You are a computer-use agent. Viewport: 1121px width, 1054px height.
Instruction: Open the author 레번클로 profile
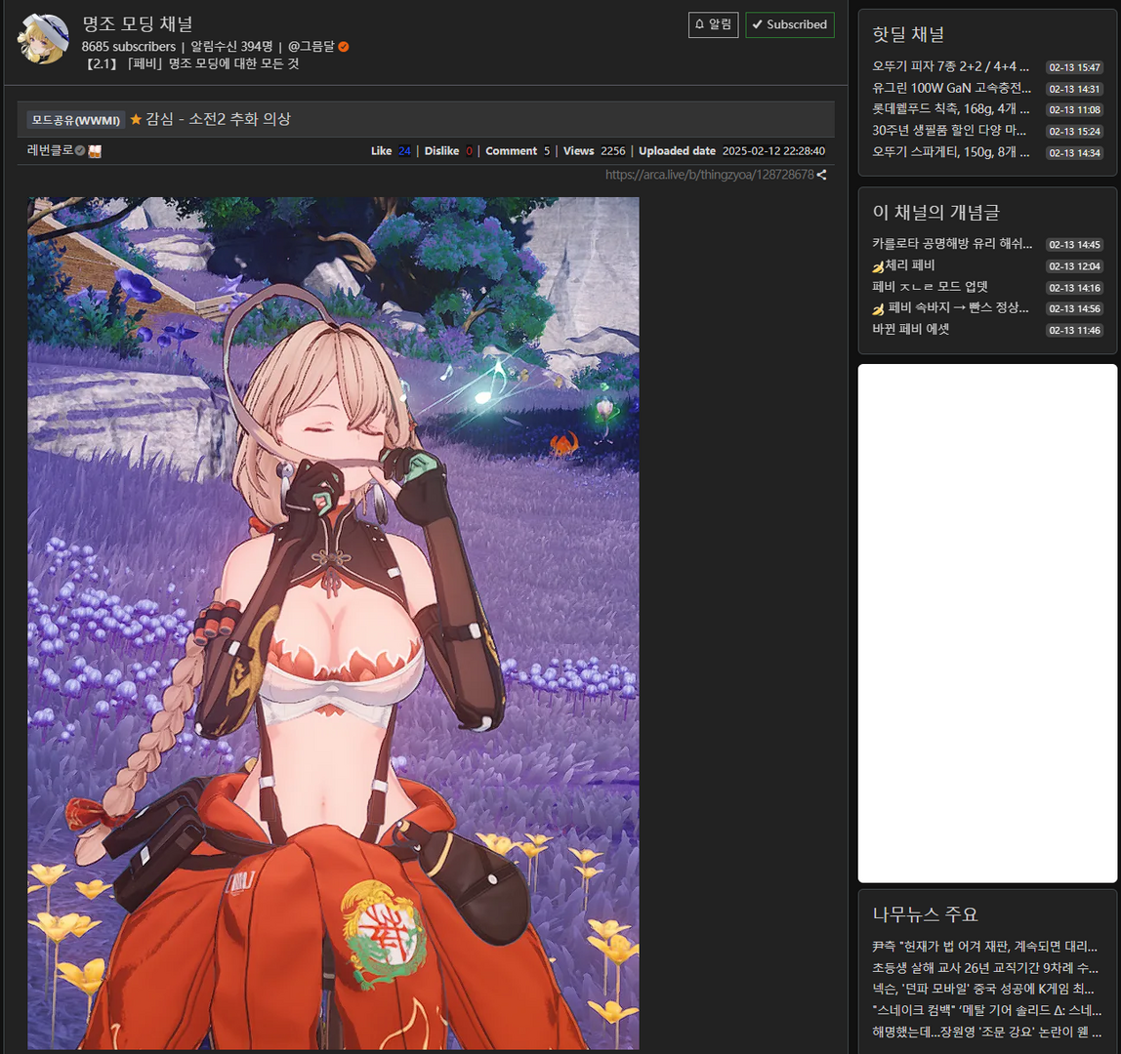[50, 150]
